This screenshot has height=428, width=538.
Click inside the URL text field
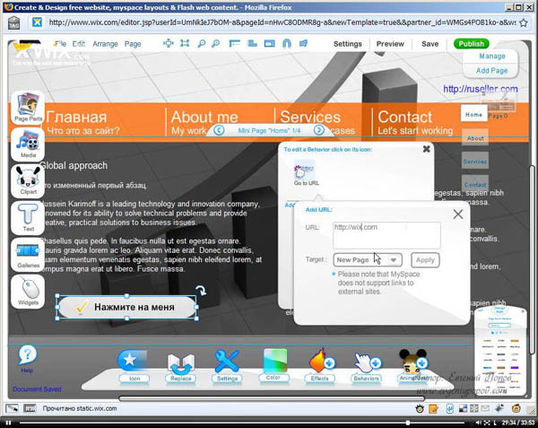tap(386, 234)
